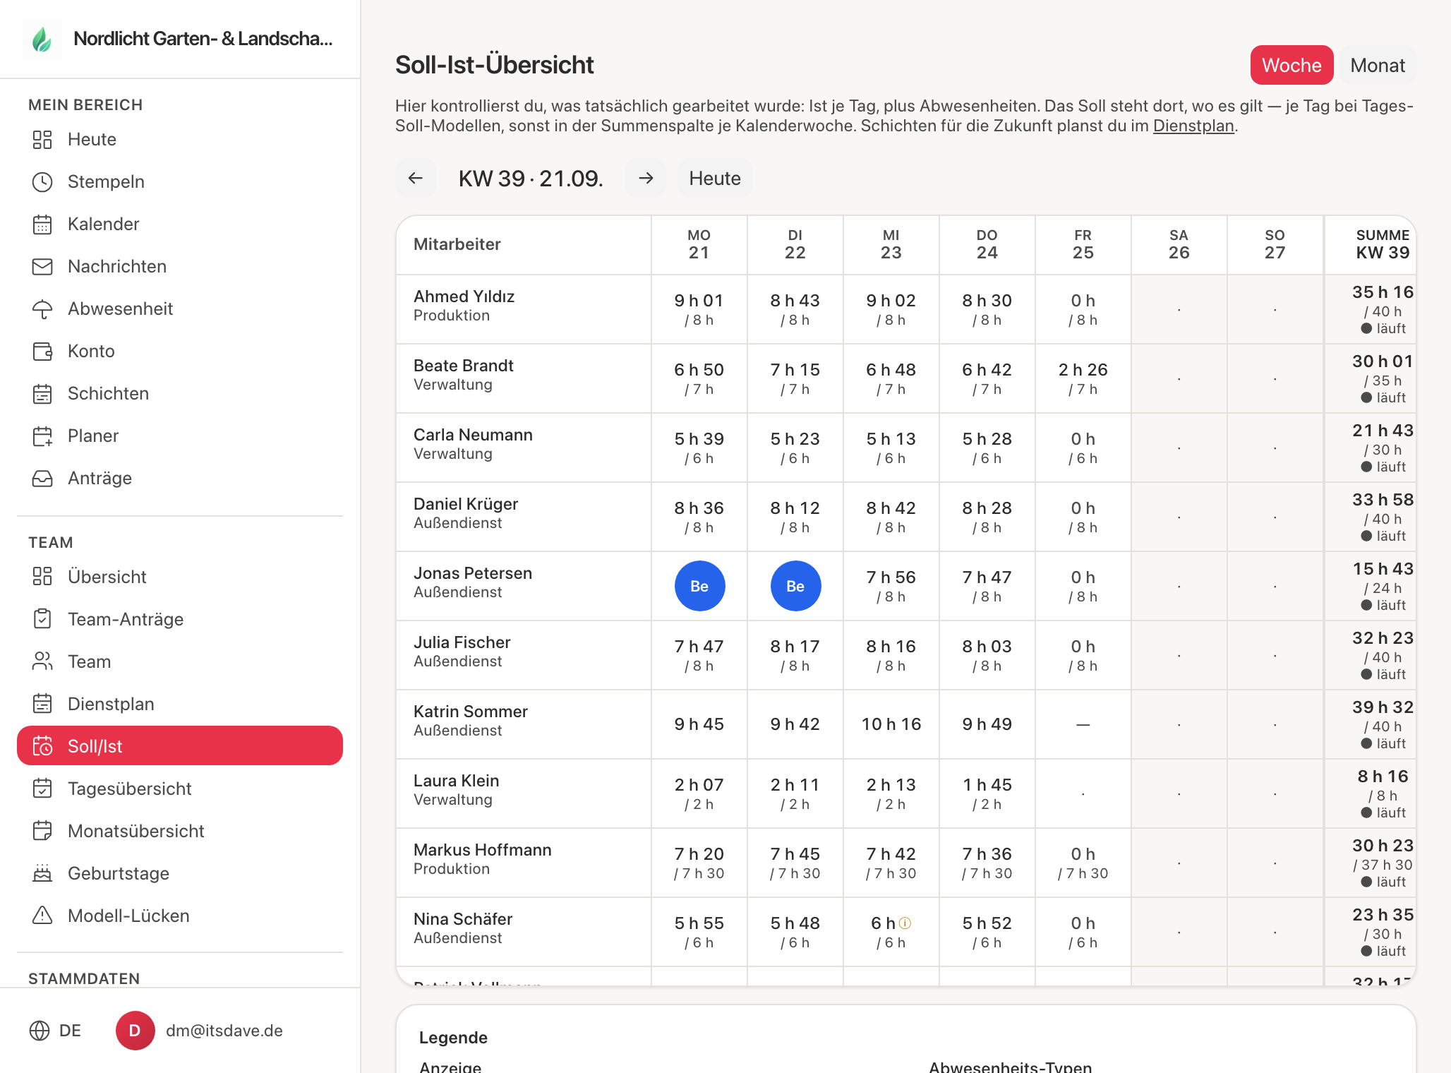This screenshot has height=1073, width=1451.
Task: Click the globe language icon
Action: point(40,1031)
